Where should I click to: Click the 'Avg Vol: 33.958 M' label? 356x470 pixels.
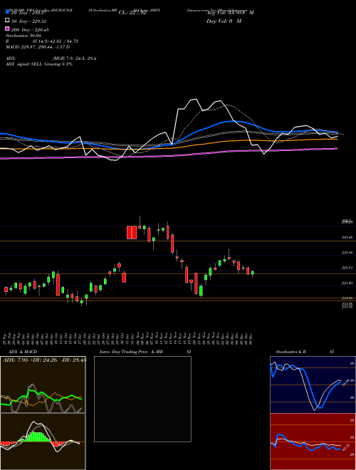click(230, 13)
